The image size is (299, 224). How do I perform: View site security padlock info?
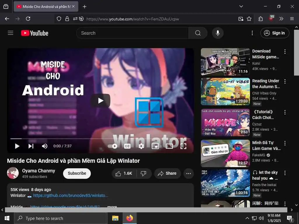[67, 19]
